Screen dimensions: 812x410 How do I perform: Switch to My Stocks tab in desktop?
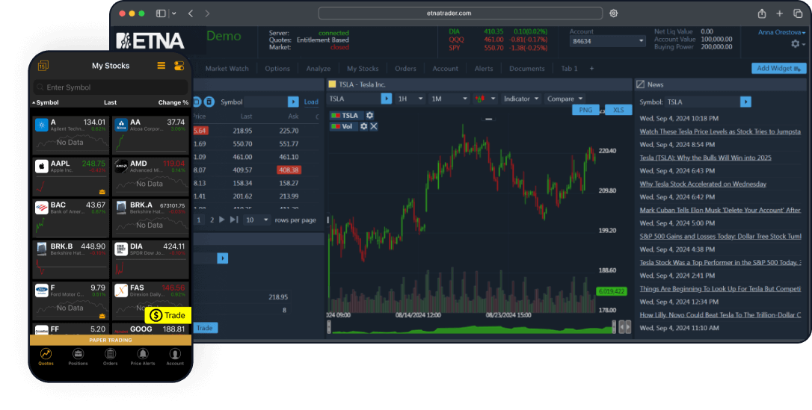click(363, 68)
